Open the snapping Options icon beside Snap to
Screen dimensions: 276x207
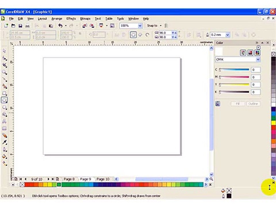click(x=166, y=26)
